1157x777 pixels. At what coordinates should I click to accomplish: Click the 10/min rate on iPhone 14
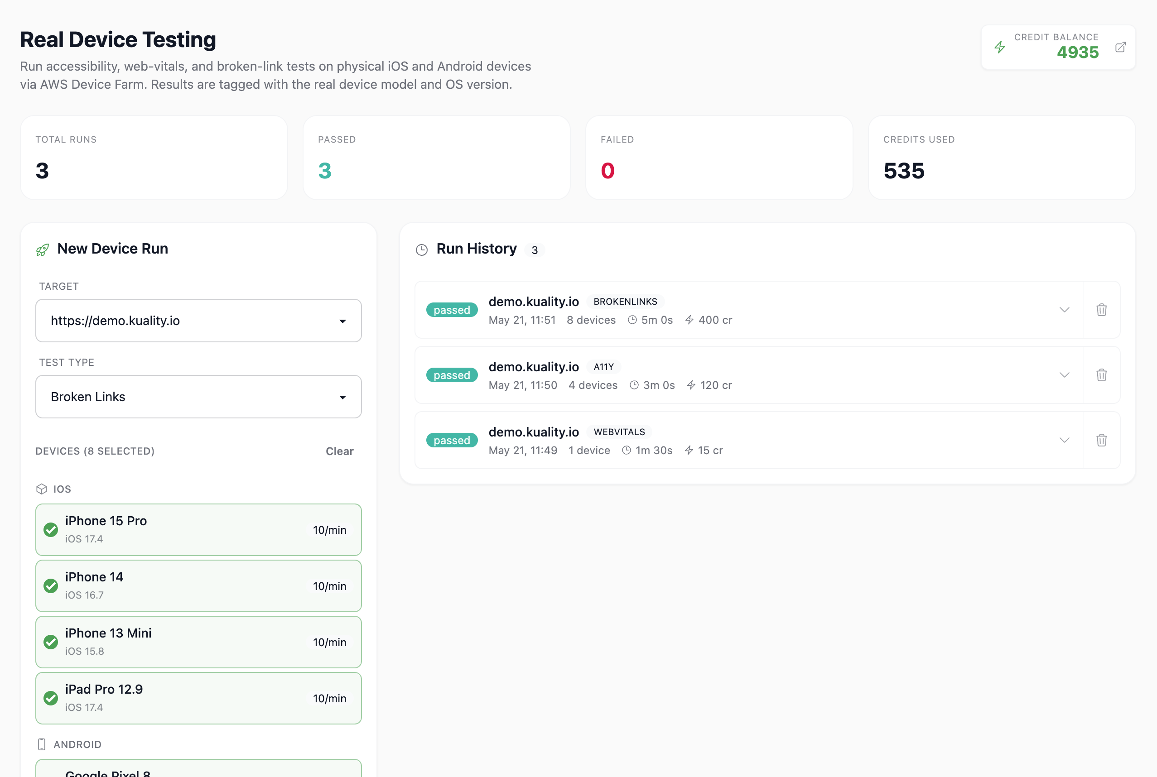point(330,586)
